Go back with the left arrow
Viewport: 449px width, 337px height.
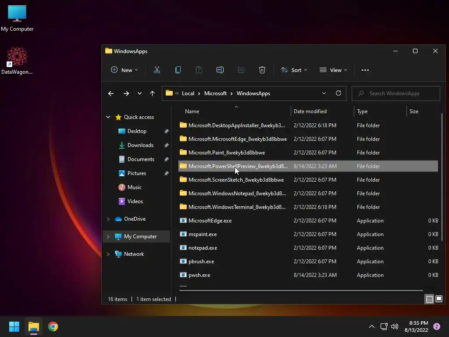click(x=111, y=93)
